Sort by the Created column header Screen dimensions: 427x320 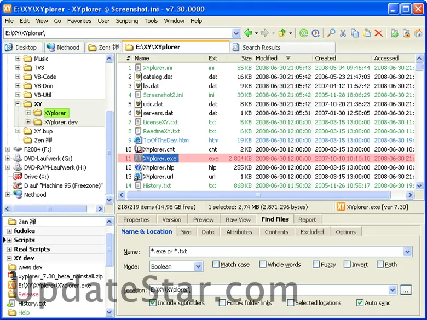pyautogui.click(x=342, y=58)
